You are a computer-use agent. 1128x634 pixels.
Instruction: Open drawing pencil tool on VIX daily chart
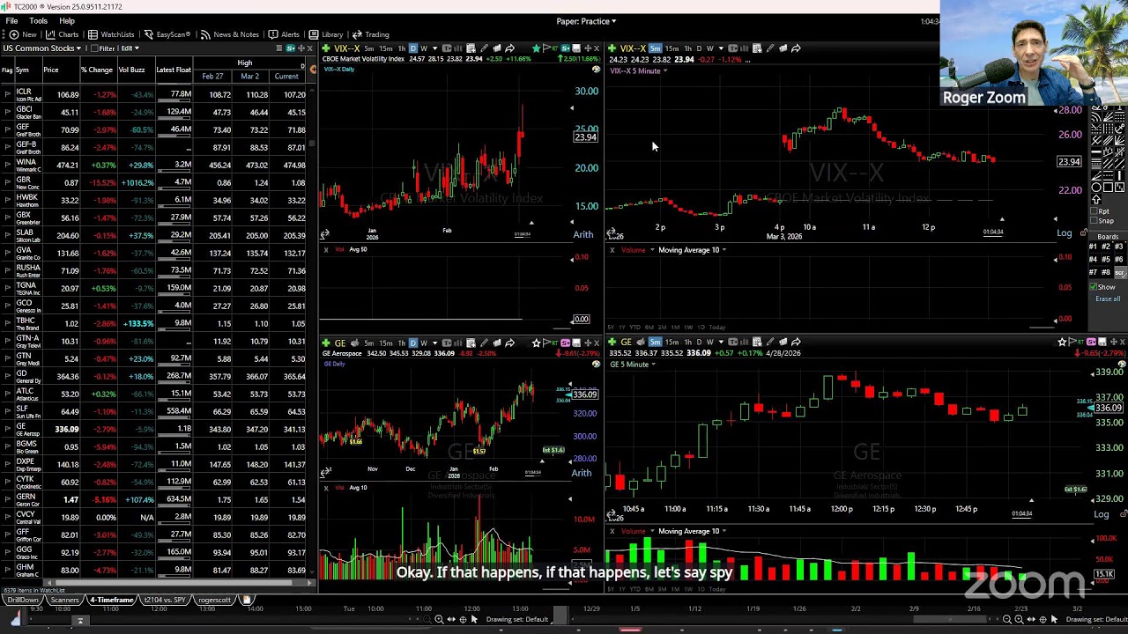tap(484, 48)
